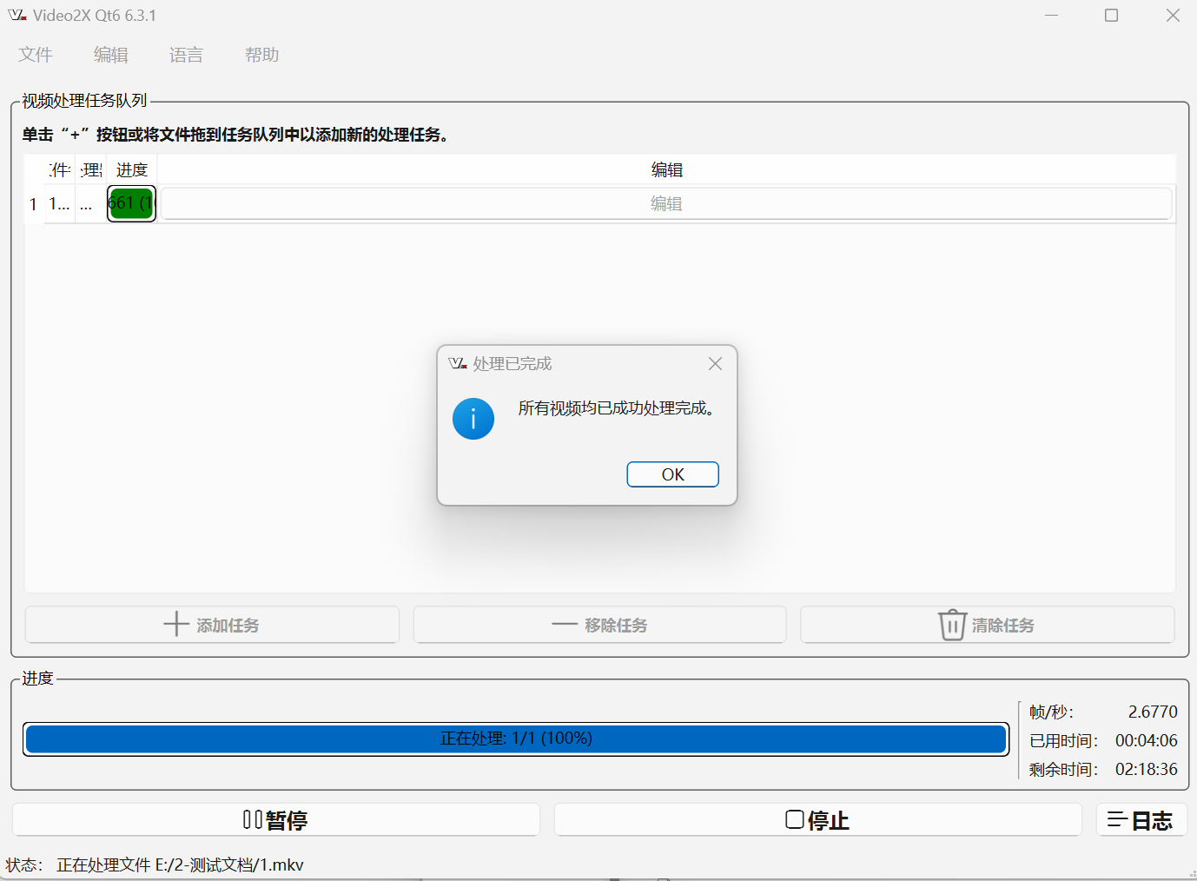Click the 编辑 button in task row 1
Screen dimensions: 1197x881
(666, 204)
